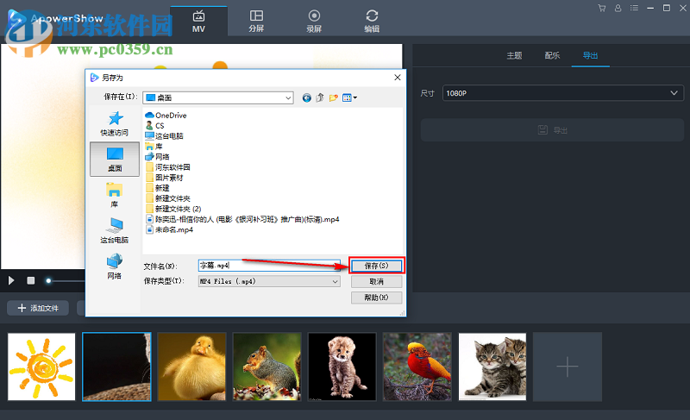
Task: Select the kittens thumbnail
Action: click(492, 367)
